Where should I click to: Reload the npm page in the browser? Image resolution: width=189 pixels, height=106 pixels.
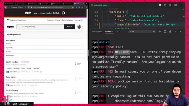coord(25,7)
